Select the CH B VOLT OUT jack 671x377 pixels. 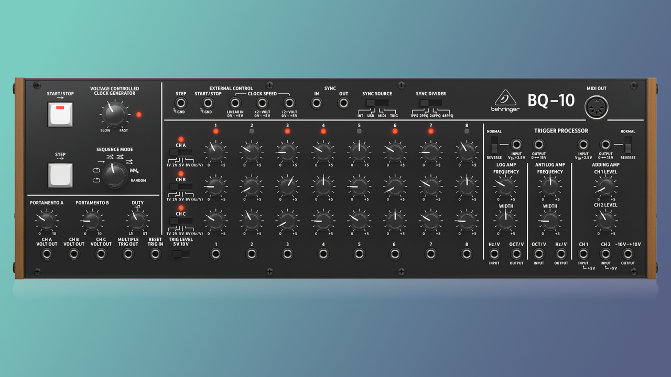(74, 254)
